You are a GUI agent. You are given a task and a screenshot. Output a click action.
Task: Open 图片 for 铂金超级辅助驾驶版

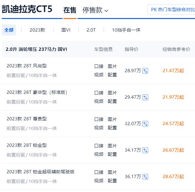tap(112, 172)
